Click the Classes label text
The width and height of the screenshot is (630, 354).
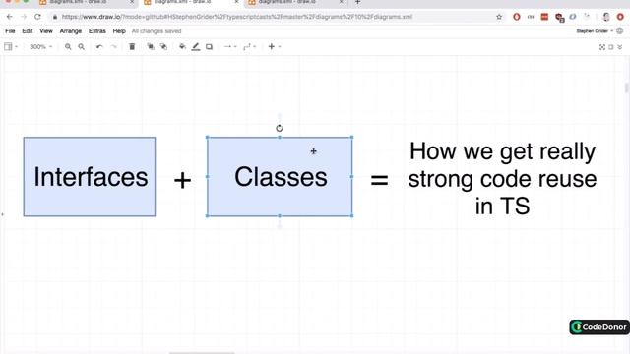[x=281, y=177]
